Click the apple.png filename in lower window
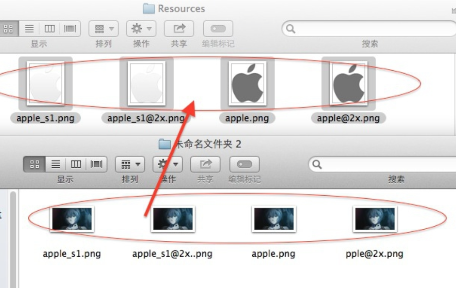456x288 pixels. pyautogui.click(x=274, y=254)
